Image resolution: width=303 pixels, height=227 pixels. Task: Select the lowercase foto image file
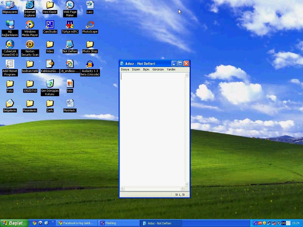70,86
